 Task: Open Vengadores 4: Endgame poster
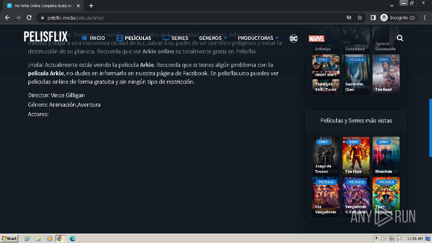click(356, 197)
